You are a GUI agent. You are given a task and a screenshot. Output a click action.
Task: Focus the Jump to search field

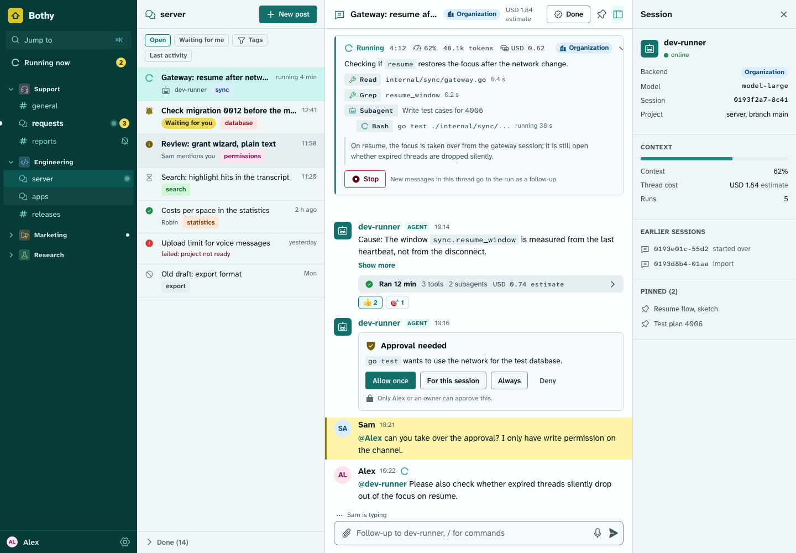click(x=69, y=40)
